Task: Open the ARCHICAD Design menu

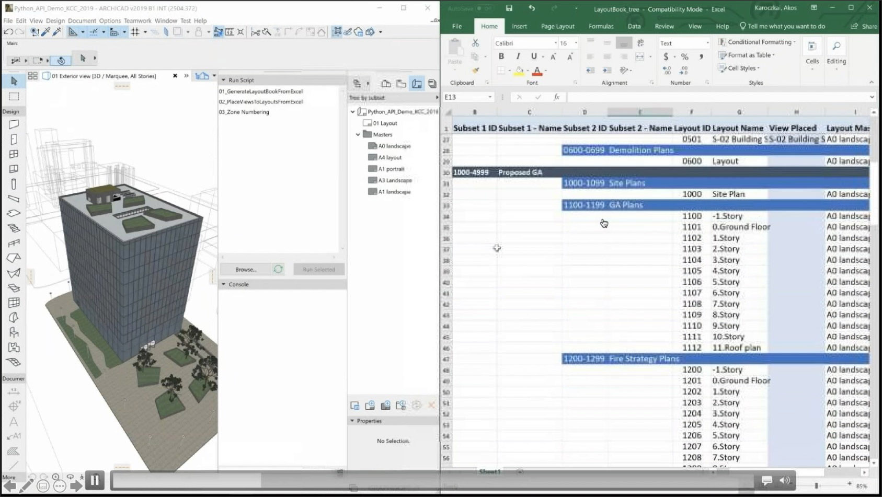Action: pyautogui.click(x=55, y=21)
